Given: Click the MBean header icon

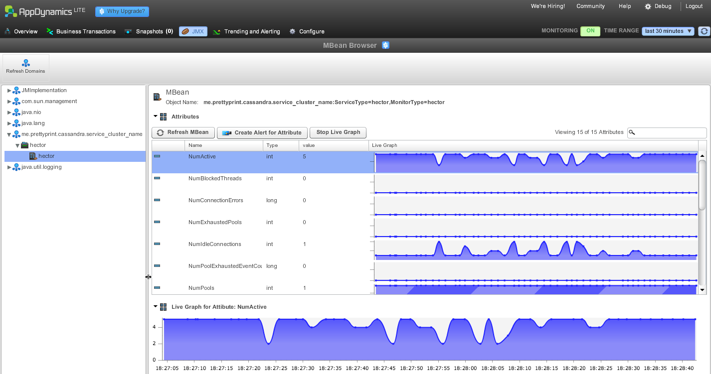Looking at the screenshot, I should (x=157, y=97).
